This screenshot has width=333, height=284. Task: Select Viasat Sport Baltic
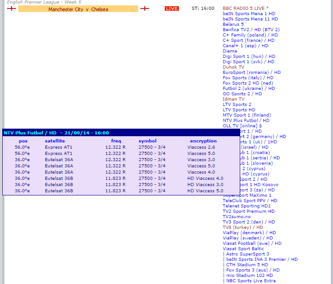[x=243, y=248]
